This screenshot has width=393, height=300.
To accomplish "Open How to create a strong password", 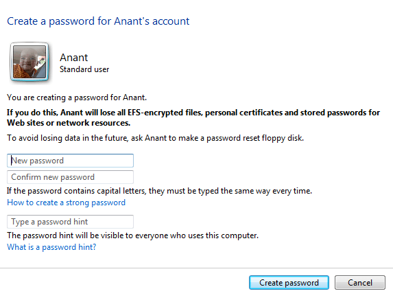I will point(66,203).
